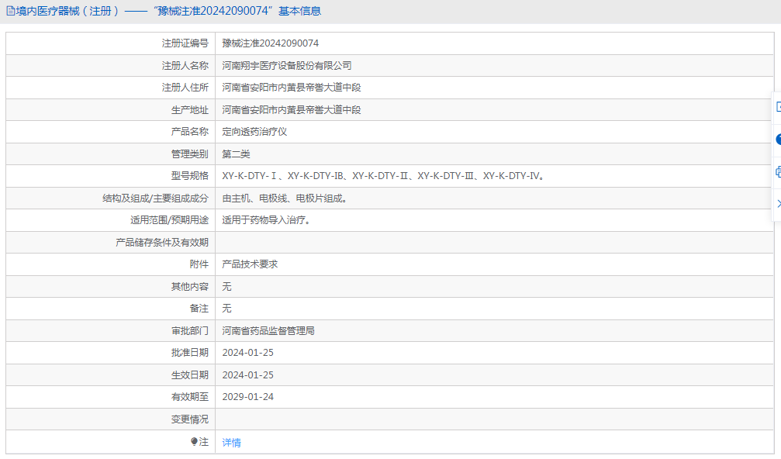Click expiry date 2029-01-24
Image resolution: width=781 pixels, height=459 pixels.
coord(248,397)
